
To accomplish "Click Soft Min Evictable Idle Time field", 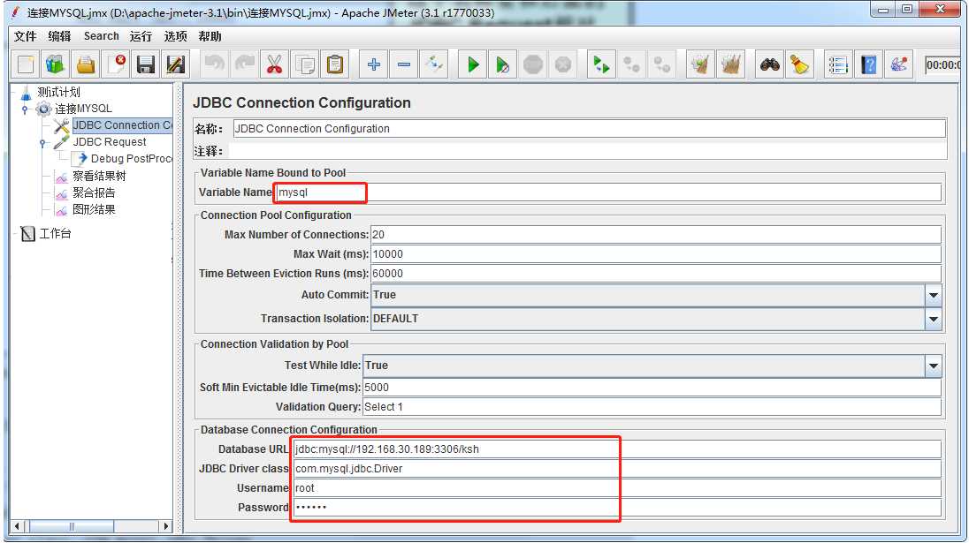I will pos(652,388).
